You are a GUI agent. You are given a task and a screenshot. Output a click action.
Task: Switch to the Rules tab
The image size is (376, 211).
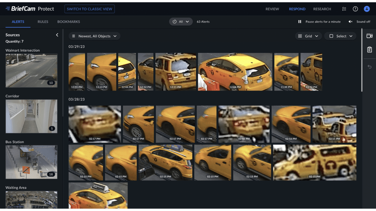click(x=43, y=22)
